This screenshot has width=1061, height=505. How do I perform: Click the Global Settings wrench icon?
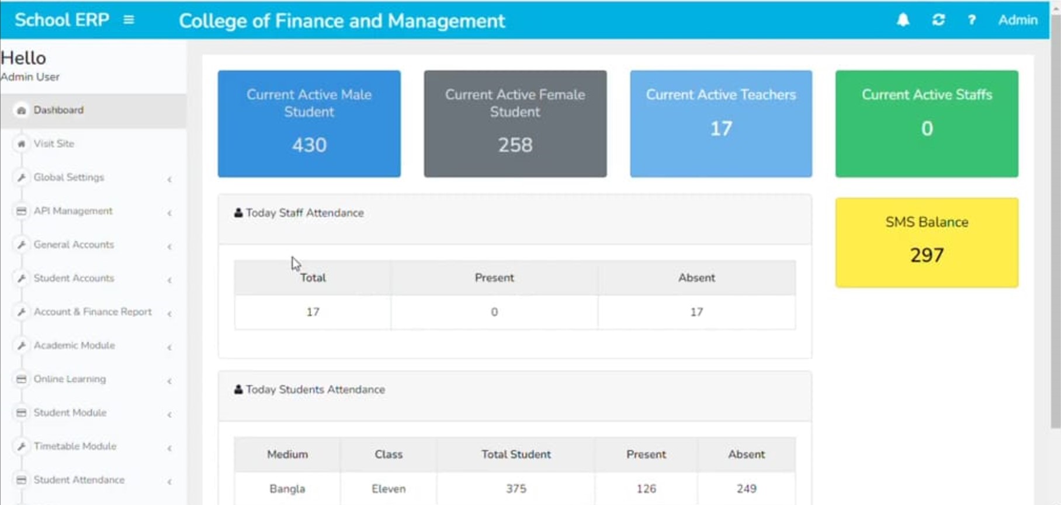(22, 177)
